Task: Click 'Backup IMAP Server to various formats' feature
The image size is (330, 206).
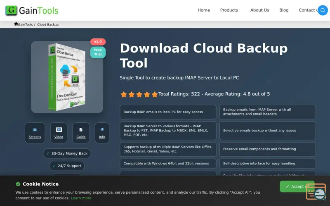Action: (x=168, y=131)
